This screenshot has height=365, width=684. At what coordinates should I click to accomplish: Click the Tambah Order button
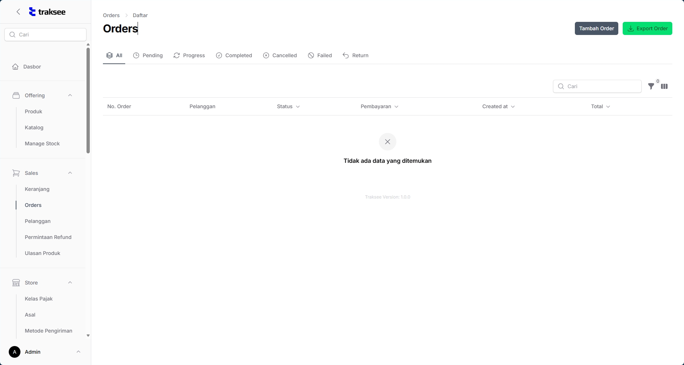pos(596,28)
